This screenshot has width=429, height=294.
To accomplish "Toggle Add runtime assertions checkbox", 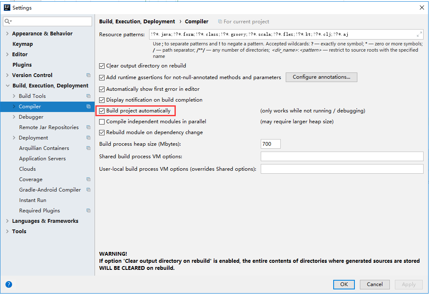I will [x=102, y=78].
